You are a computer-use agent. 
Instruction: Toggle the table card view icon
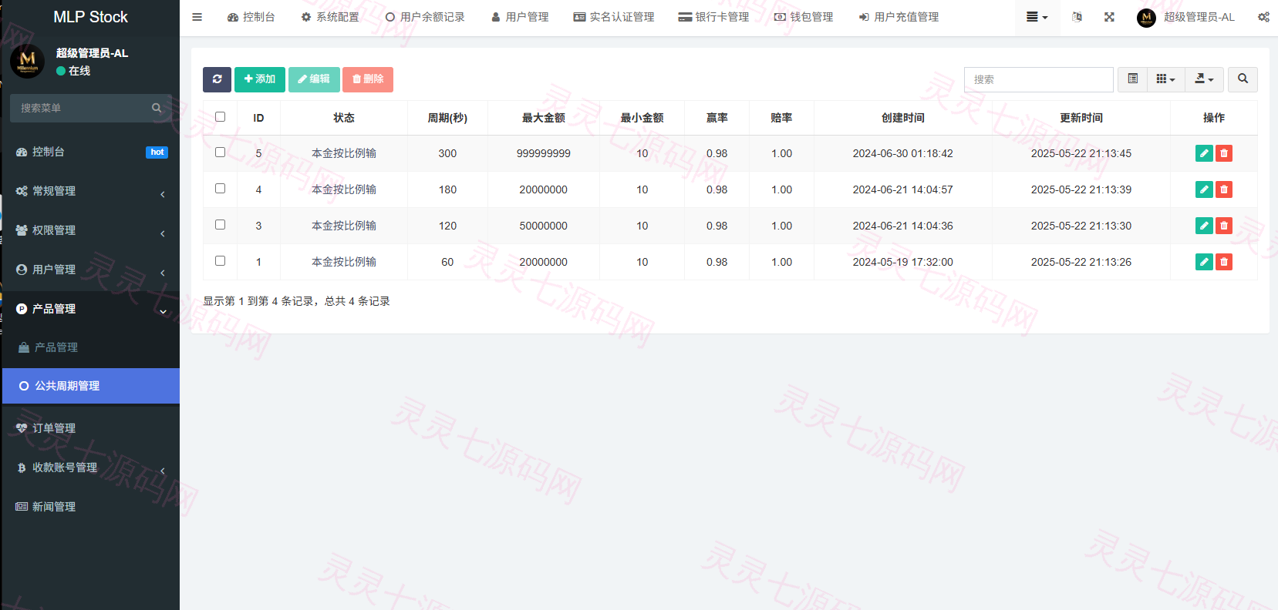(1132, 79)
